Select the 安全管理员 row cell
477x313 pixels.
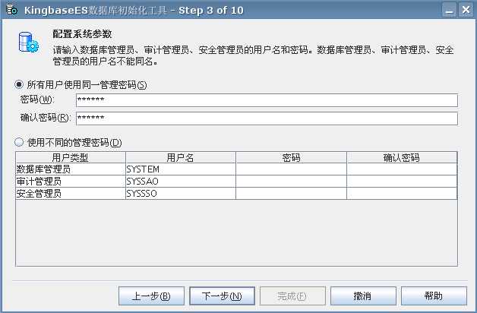pyautogui.click(x=71, y=194)
